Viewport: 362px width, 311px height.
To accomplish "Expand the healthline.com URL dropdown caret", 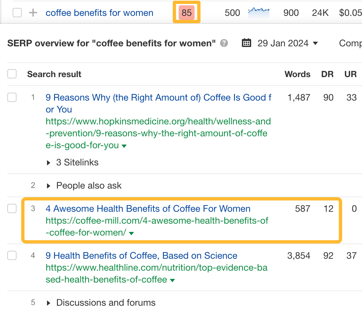I will 172,280.
